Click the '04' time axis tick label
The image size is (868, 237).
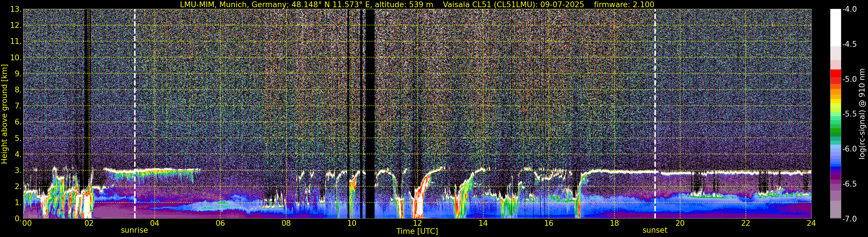154,223
